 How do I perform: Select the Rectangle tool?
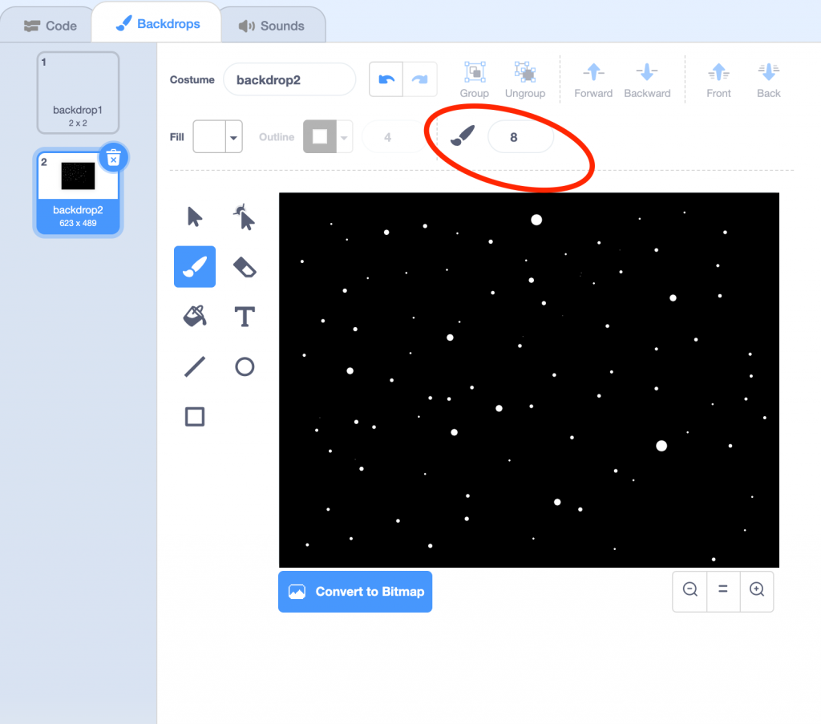coord(195,417)
